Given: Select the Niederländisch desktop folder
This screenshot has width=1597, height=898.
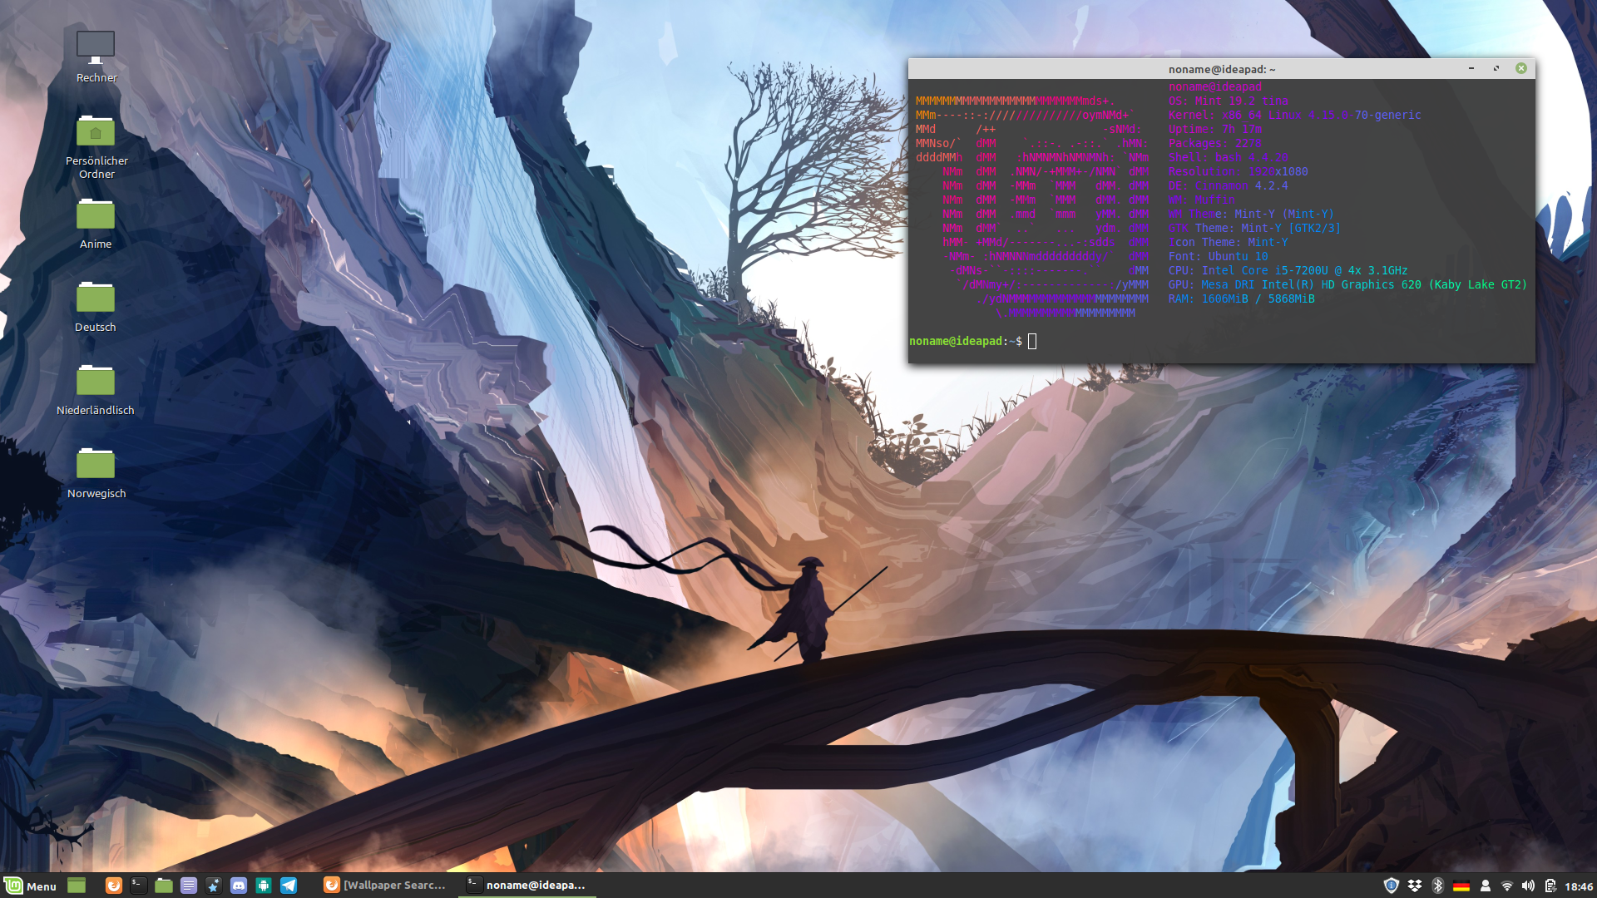Looking at the screenshot, I should tap(96, 389).
